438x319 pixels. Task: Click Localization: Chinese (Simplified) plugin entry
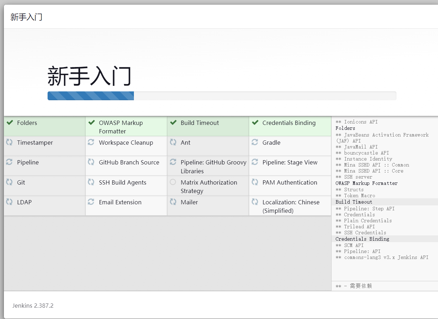pyautogui.click(x=291, y=206)
